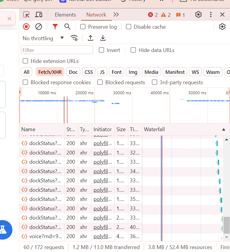
Task: Expand the more DevTools tabs chevron
Action: pos(116,15)
